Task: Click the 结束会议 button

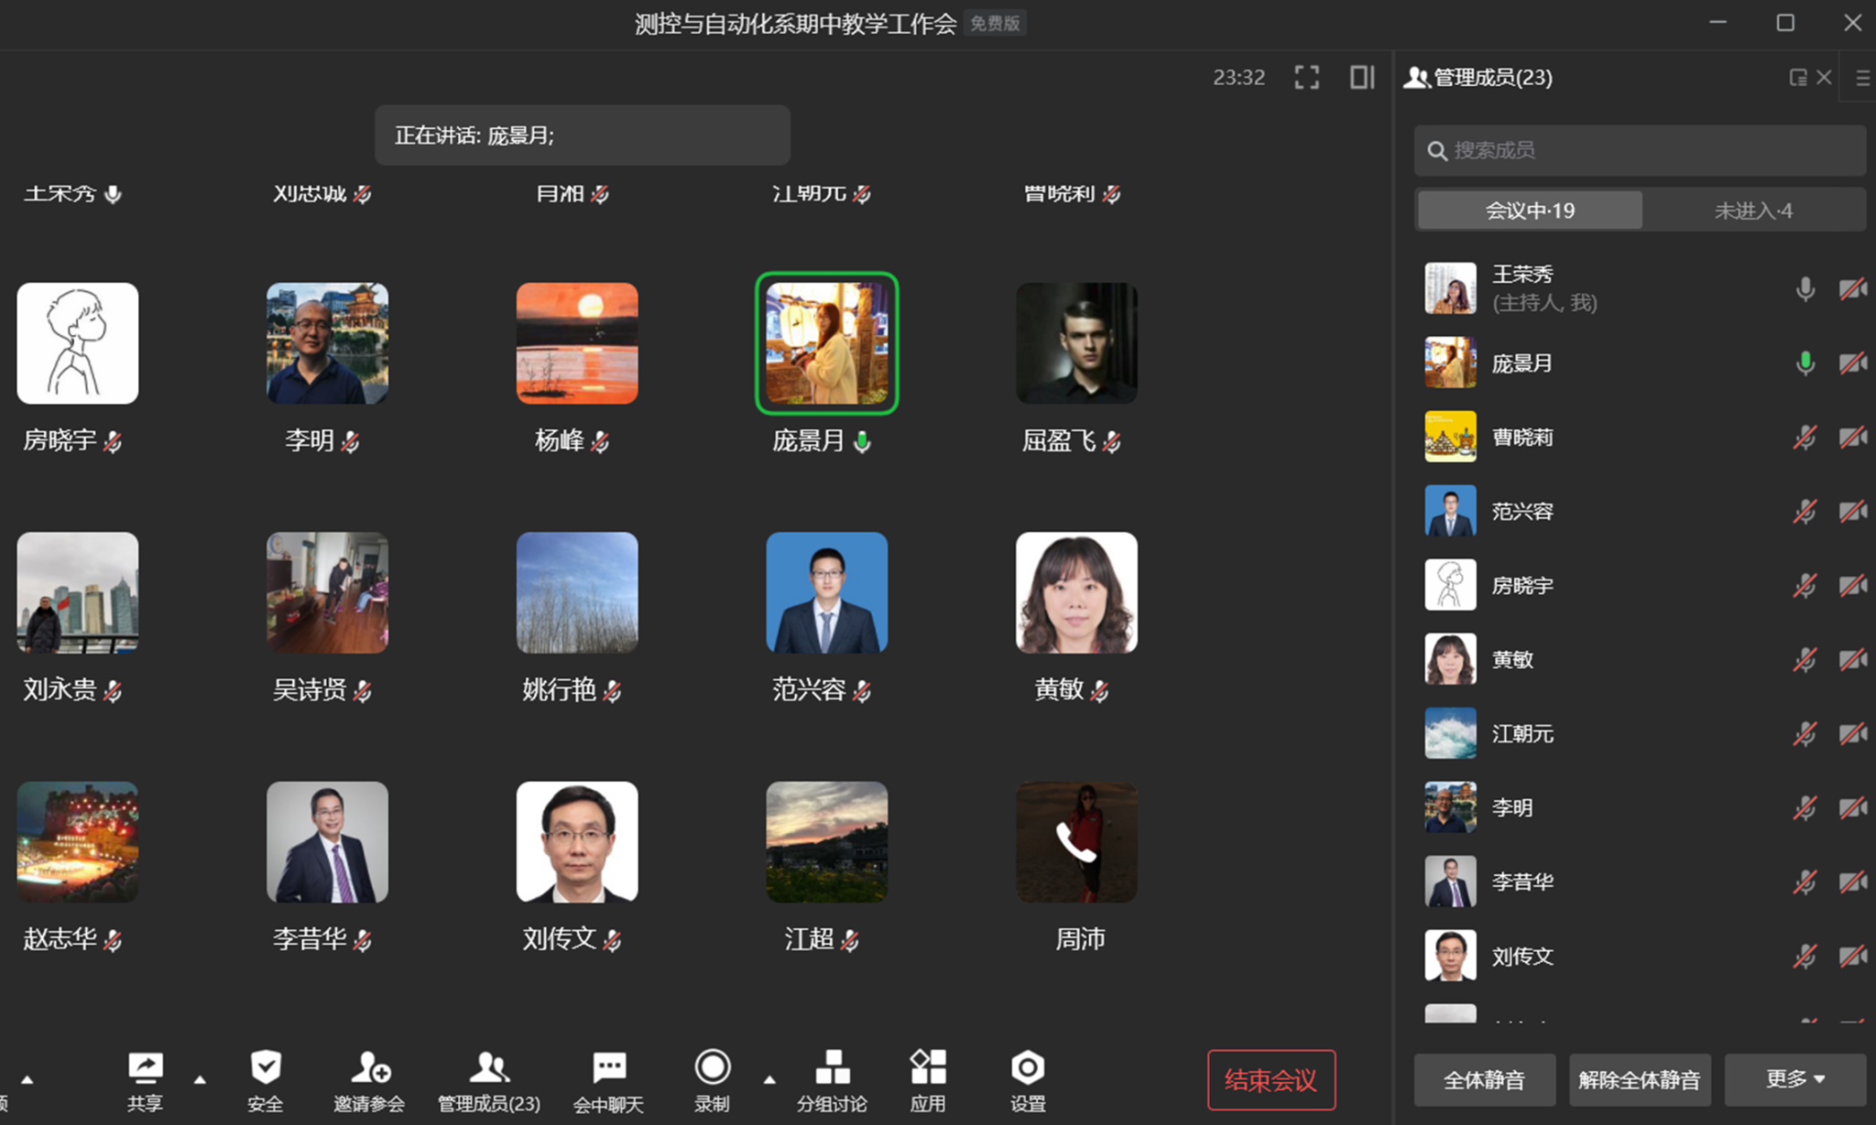Action: (1271, 1080)
